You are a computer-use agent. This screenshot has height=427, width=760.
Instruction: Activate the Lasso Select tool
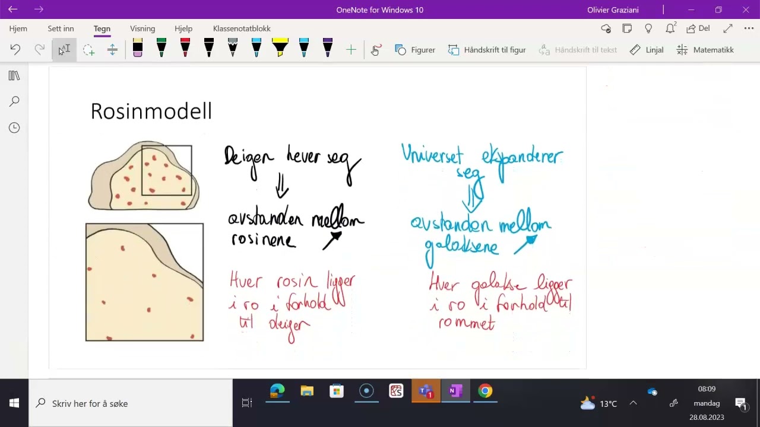tap(88, 50)
